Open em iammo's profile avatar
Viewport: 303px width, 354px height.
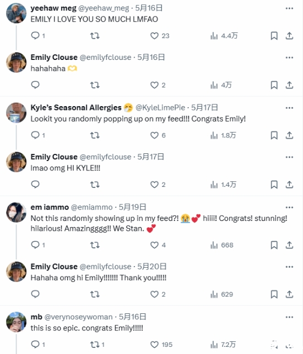coord(17,212)
